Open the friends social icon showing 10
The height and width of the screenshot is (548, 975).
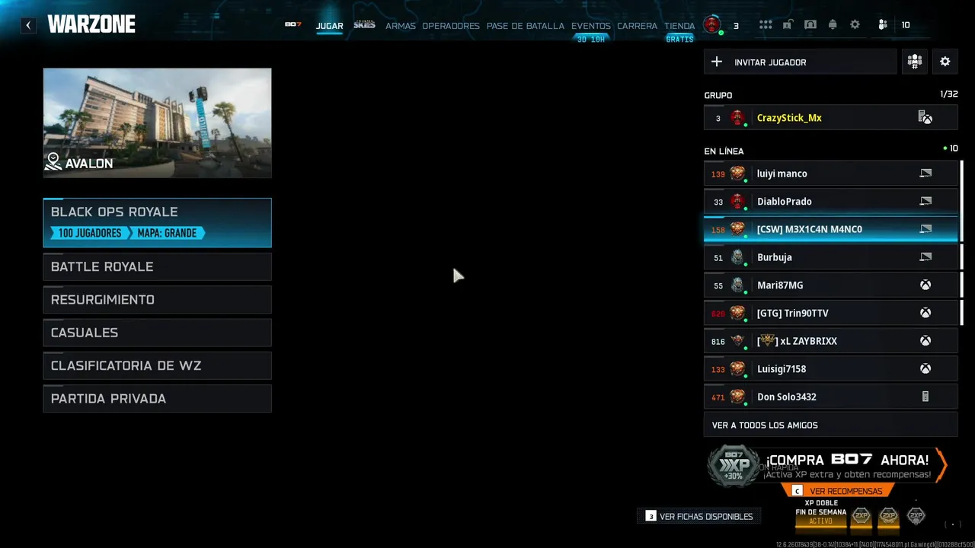pos(883,25)
